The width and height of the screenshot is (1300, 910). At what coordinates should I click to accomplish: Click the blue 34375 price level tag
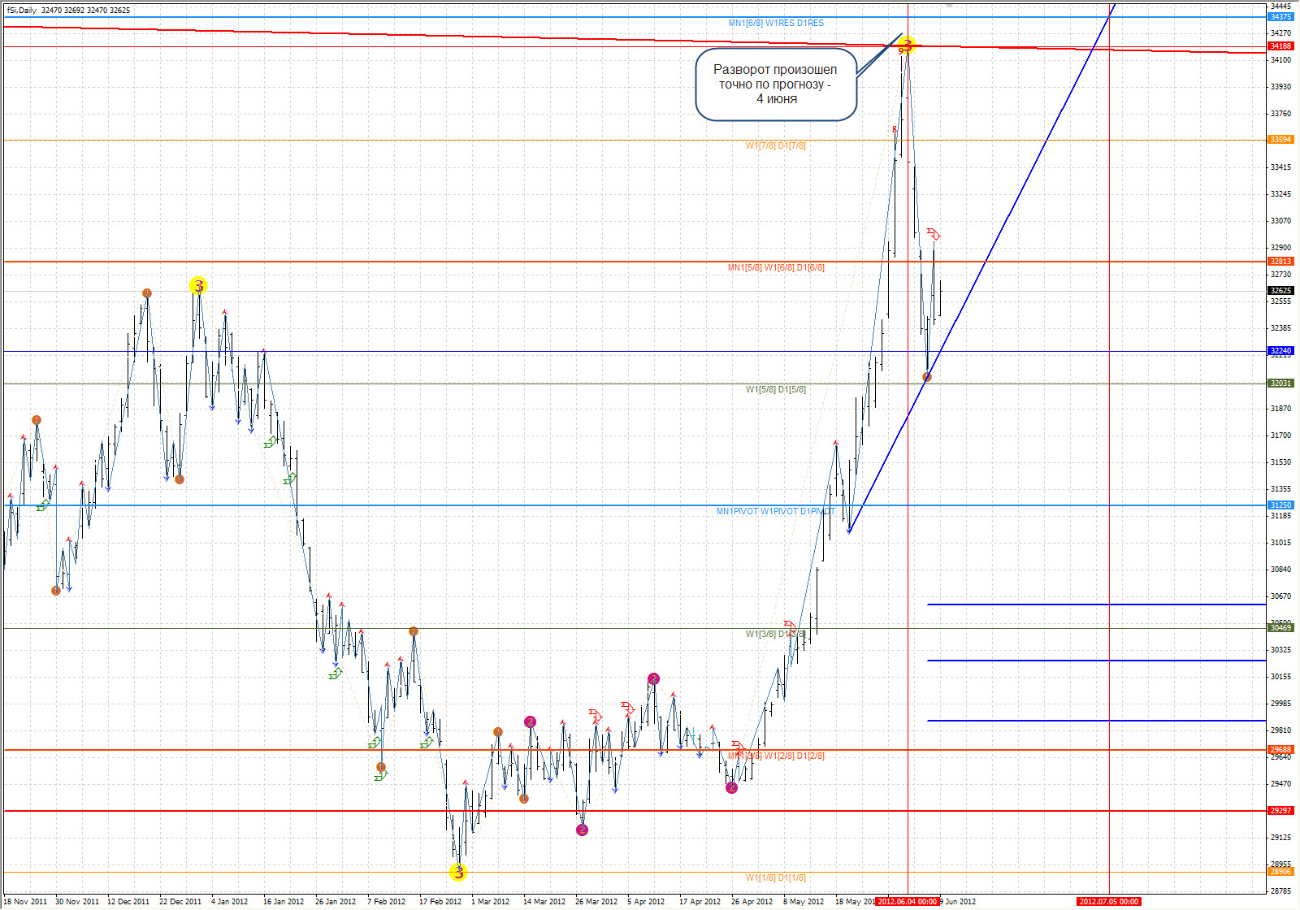[1280, 17]
